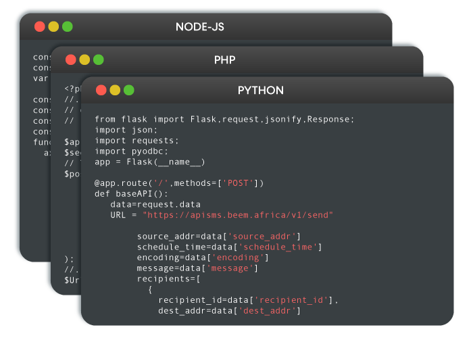Close the PYTHON window with red button

101,90
